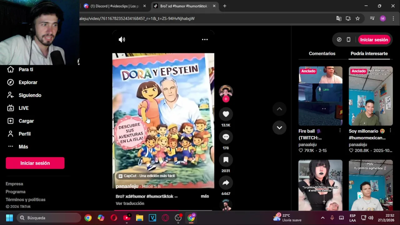The height and width of the screenshot is (225, 400).
Task: Open Google Chrome from the taskbar
Action: tap(88, 218)
